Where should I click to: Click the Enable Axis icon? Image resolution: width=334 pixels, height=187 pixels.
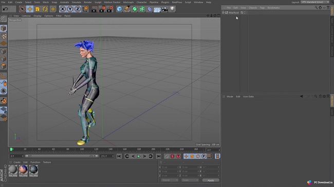[4, 76]
